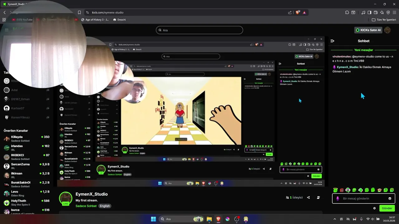Open Kartex07 followed channel
The width and height of the screenshot is (399, 224).
(26, 108)
